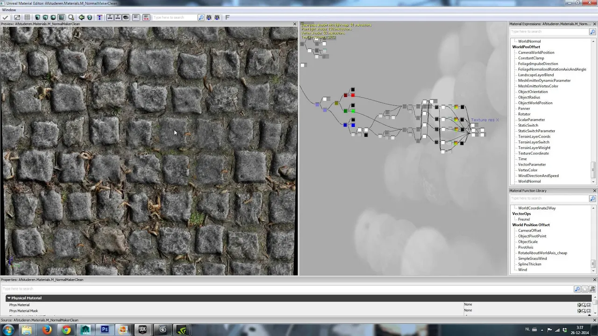
Task: Select SplineThicken function
Action: [x=530, y=264]
